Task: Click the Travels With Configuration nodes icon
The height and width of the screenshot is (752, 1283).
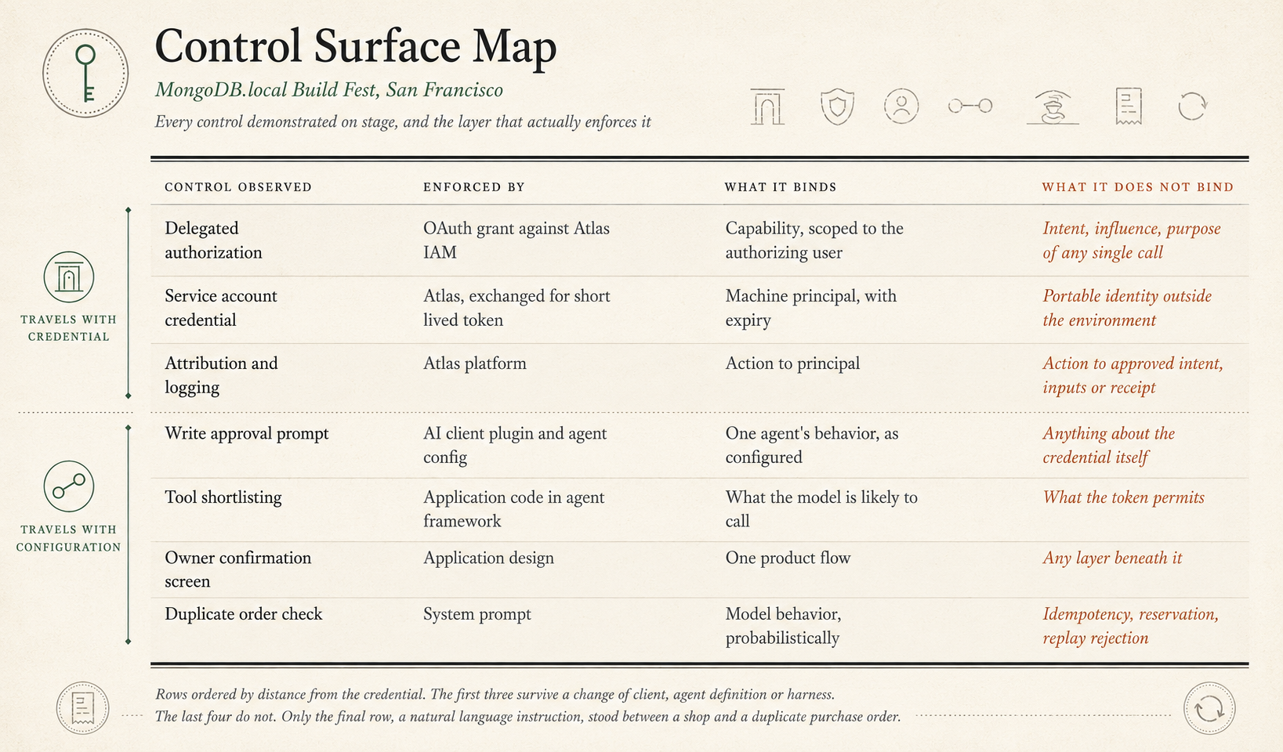Action: [x=69, y=486]
